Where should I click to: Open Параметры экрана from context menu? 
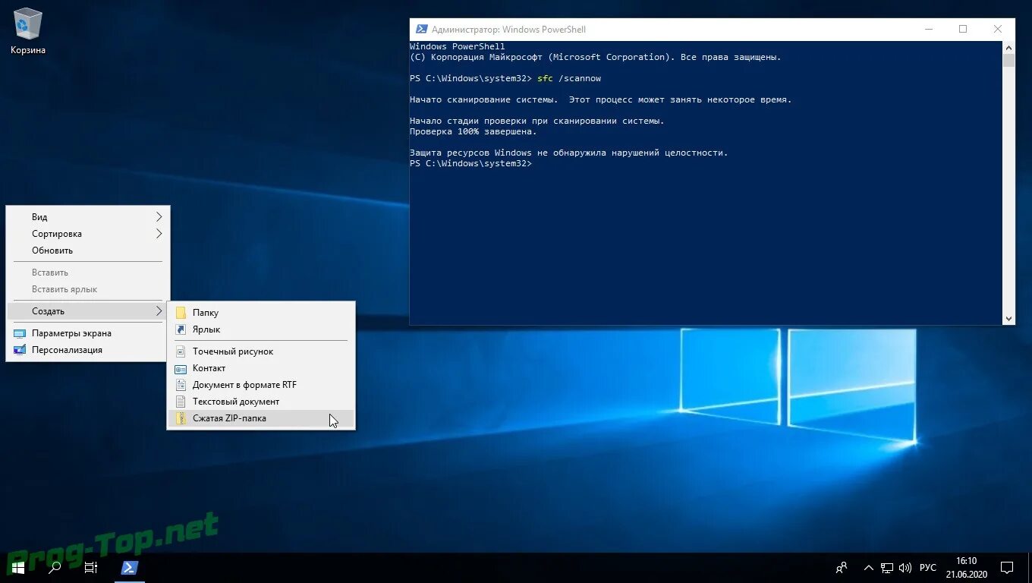coord(88,333)
